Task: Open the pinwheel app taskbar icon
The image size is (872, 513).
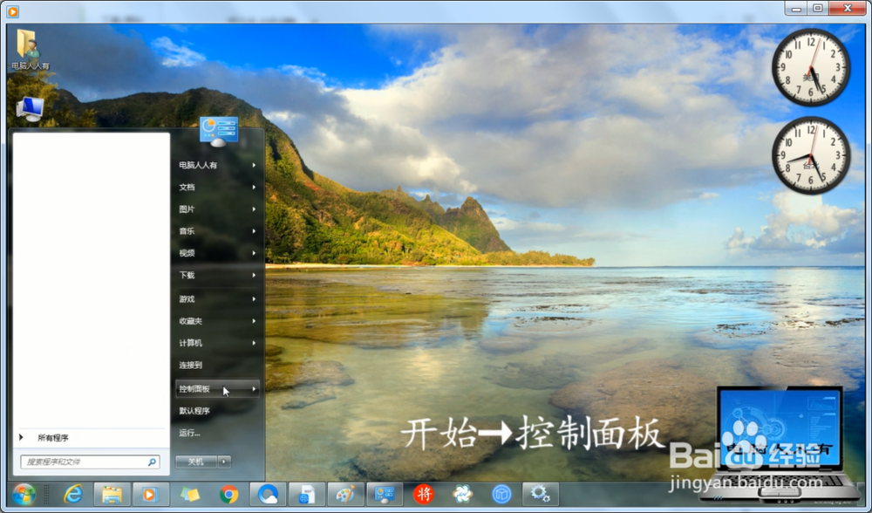Action: 462,494
